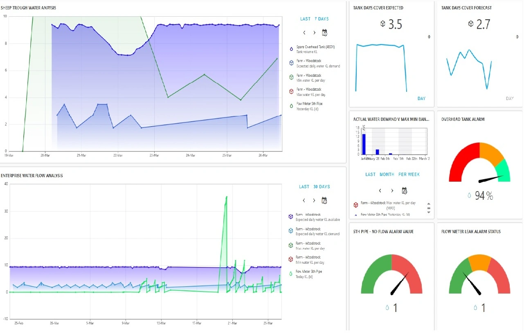Toggle Expected daily water KL available series
The width and height of the screenshot is (524, 334).
(x=318, y=217)
